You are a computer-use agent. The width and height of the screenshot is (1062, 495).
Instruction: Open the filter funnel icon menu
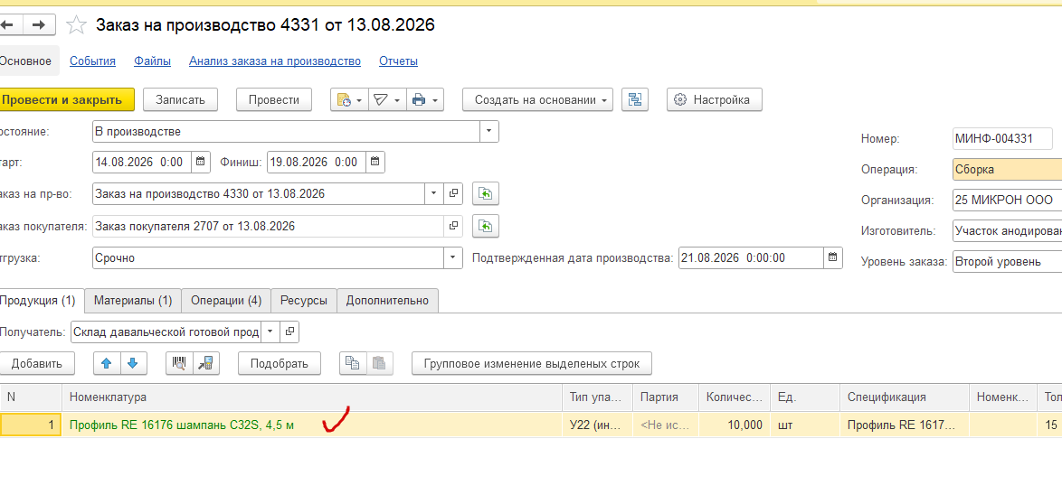[386, 99]
